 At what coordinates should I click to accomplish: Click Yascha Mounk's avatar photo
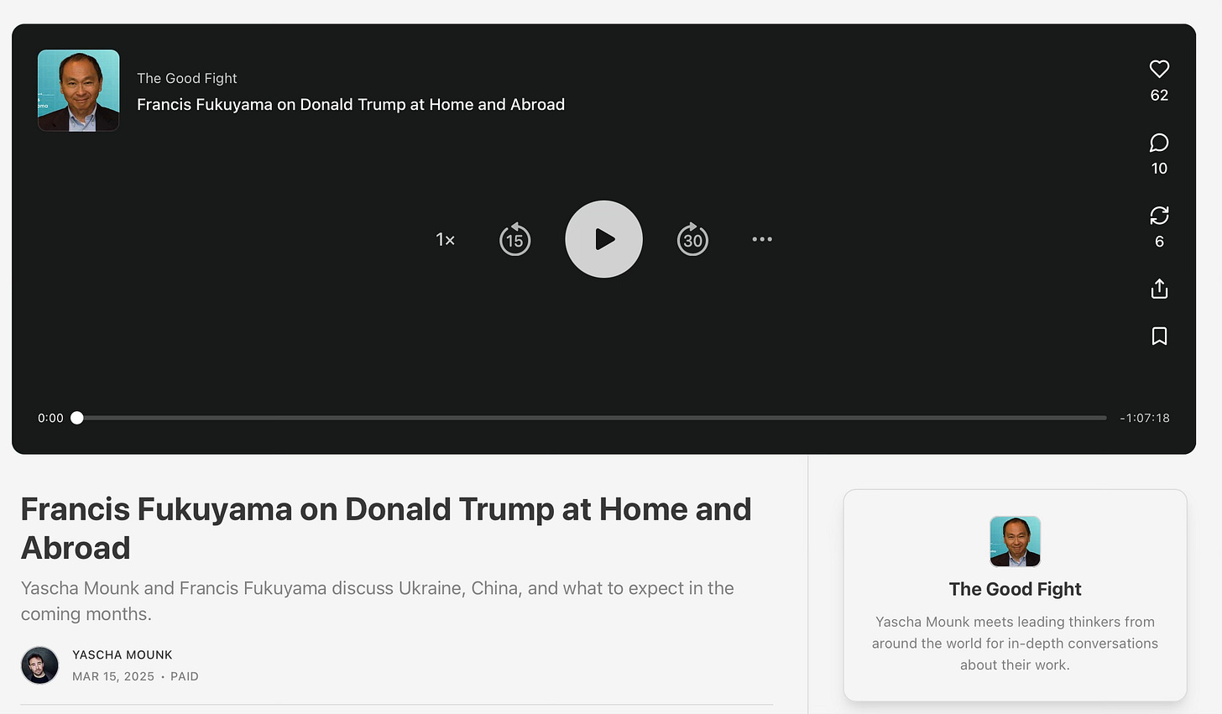39,665
